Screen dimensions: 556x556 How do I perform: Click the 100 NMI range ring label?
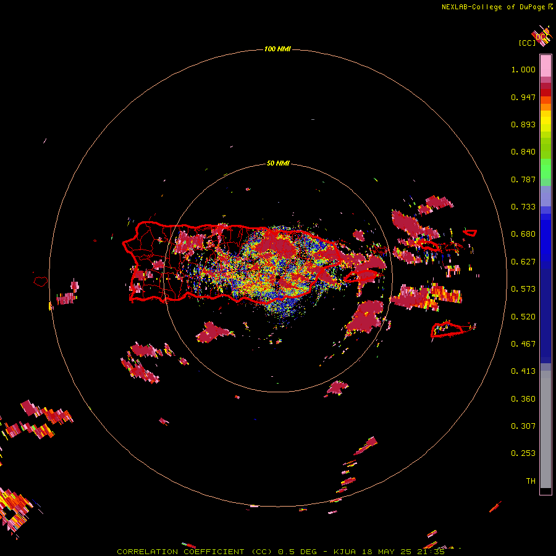(x=277, y=49)
